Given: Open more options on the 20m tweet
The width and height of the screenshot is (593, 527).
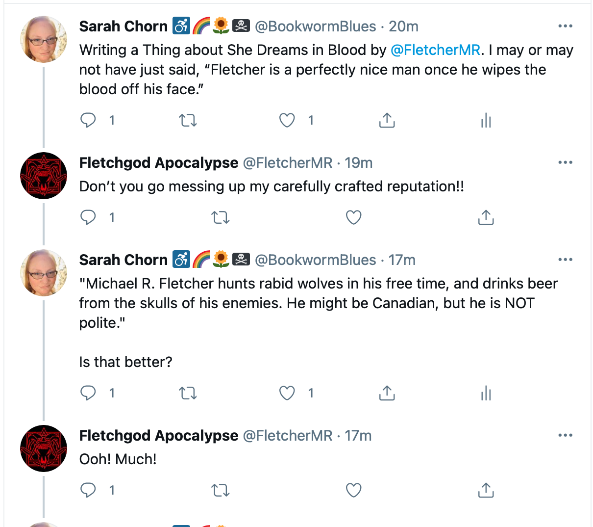Looking at the screenshot, I should (565, 26).
